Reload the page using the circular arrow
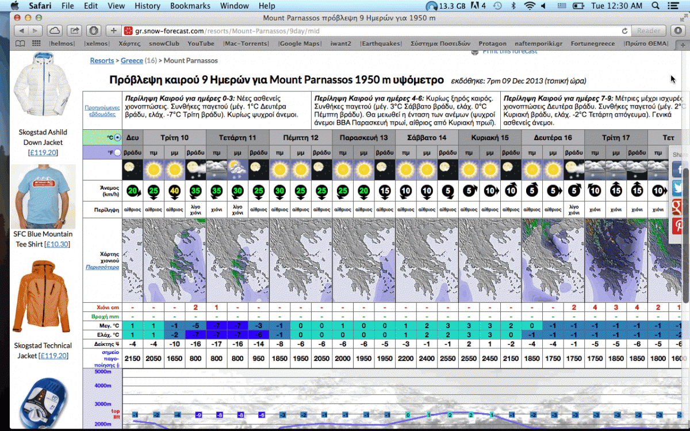Screen dimensions: 690x431 coord(624,31)
